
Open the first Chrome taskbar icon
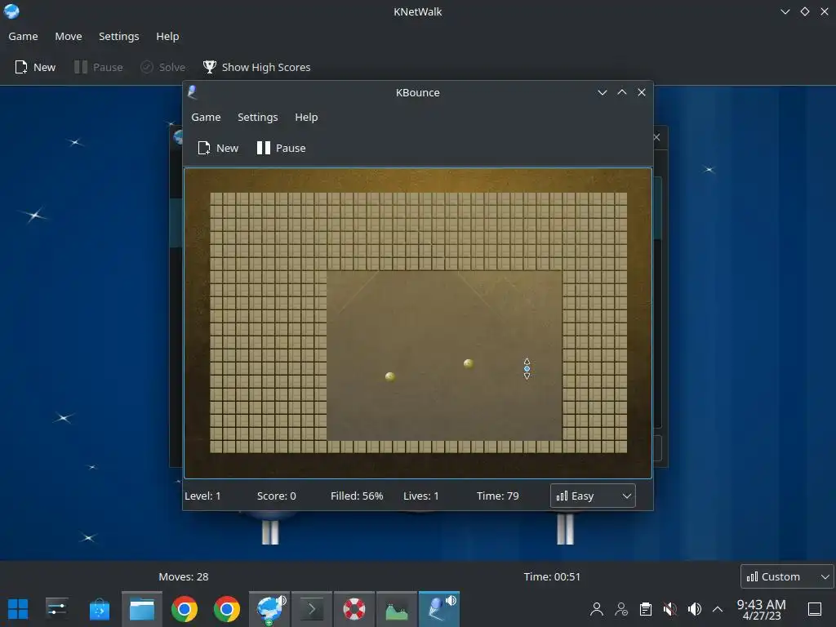[x=185, y=609]
